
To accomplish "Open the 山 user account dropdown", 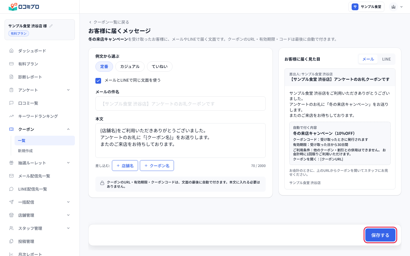I will 397,7.
